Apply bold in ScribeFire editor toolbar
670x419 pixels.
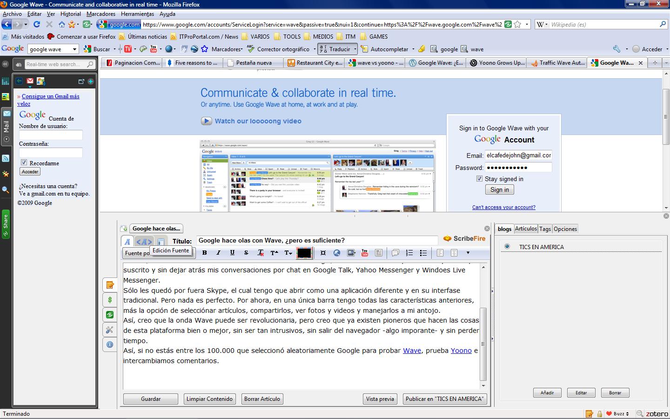pyautogui.click(x=204, y=253)
